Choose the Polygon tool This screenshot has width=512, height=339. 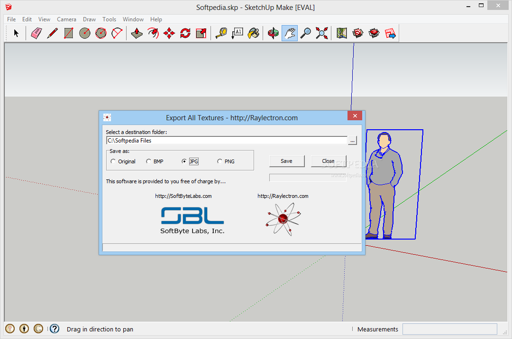point(101,33)
